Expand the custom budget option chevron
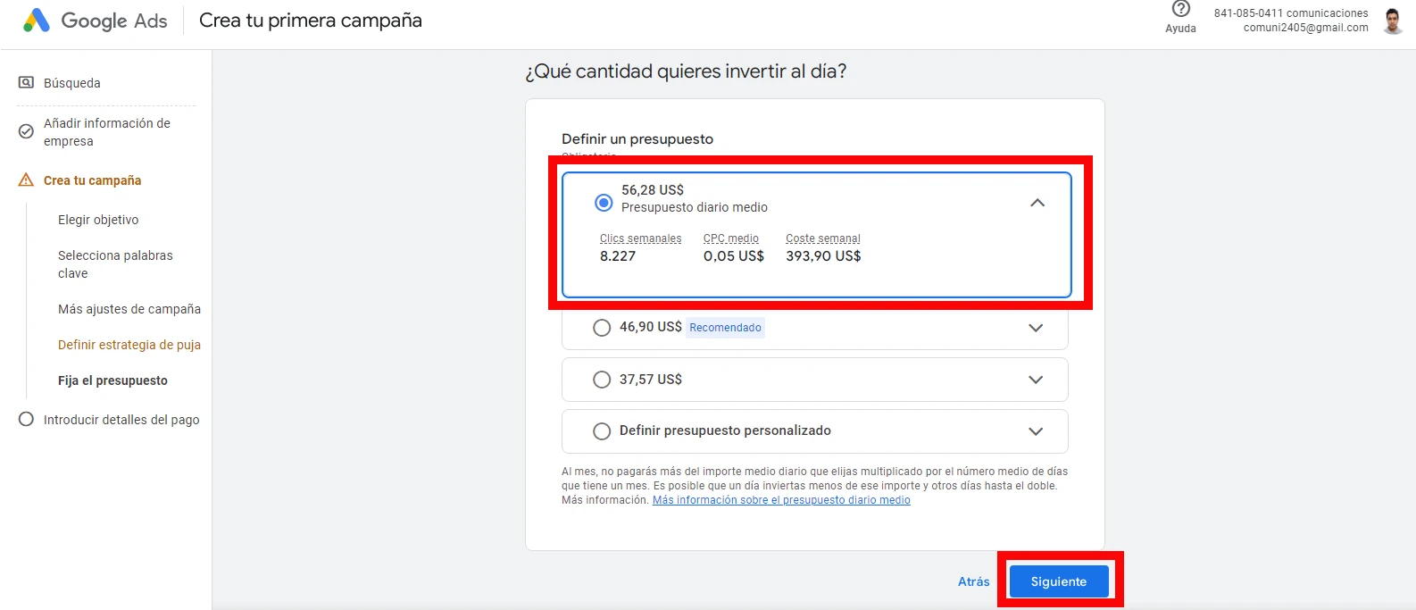This screenshot has width=1416, height=610. click(1036, 431)
